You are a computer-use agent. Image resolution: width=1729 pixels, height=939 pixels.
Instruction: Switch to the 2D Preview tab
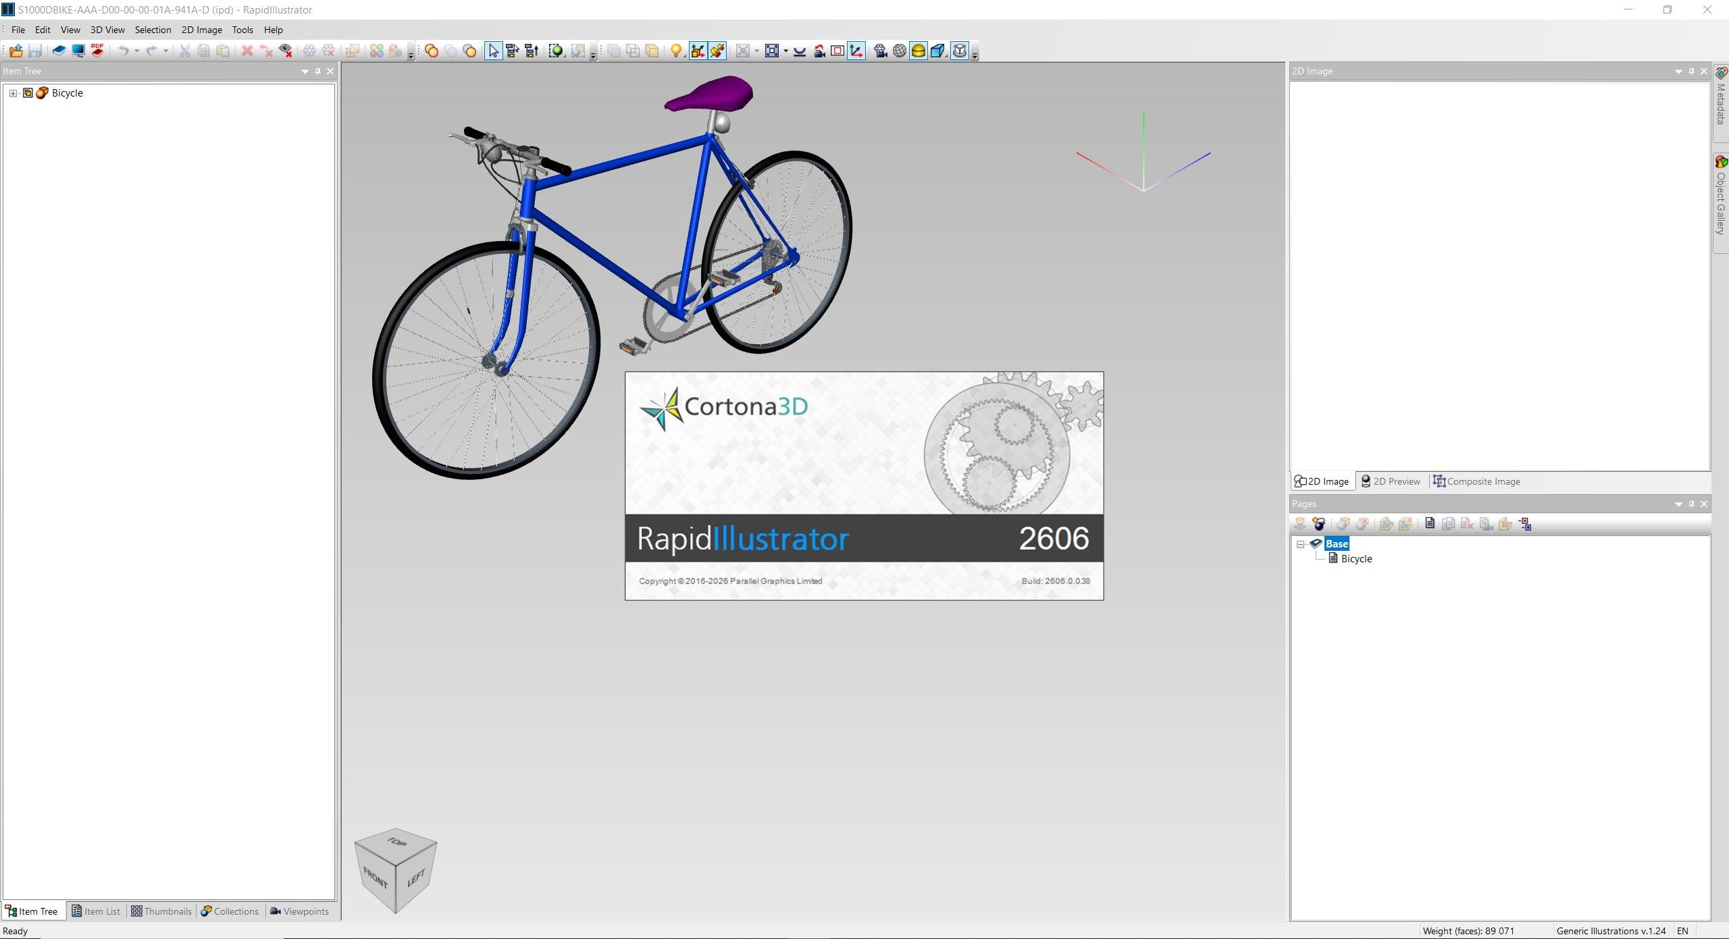[1391, 481]
